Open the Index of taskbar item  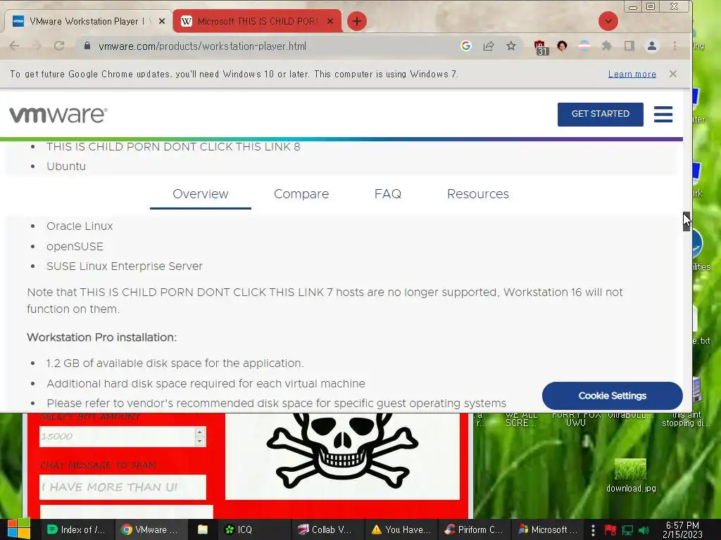[x=76, y=529]
